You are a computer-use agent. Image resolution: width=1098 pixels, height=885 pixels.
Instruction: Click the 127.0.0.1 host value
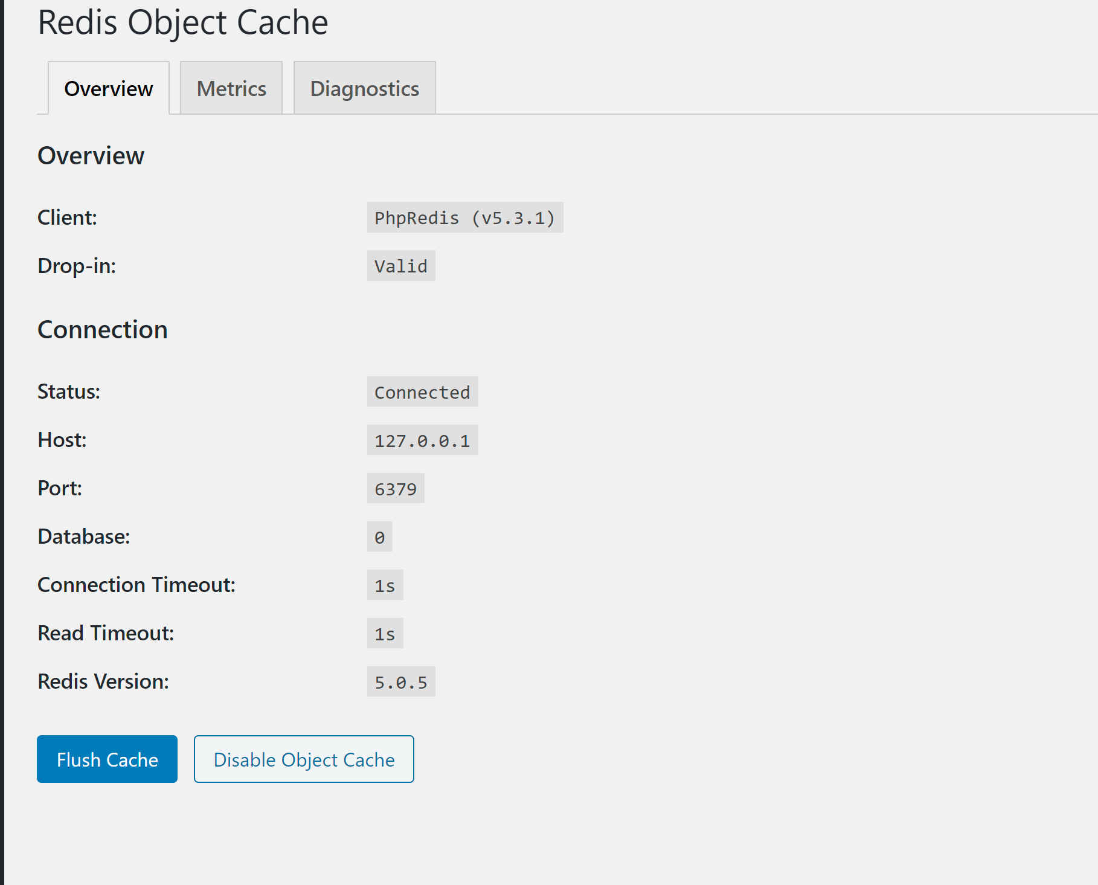click(x=422, y=440)
